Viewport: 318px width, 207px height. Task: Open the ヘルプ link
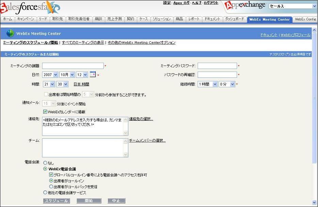point(196,3)
